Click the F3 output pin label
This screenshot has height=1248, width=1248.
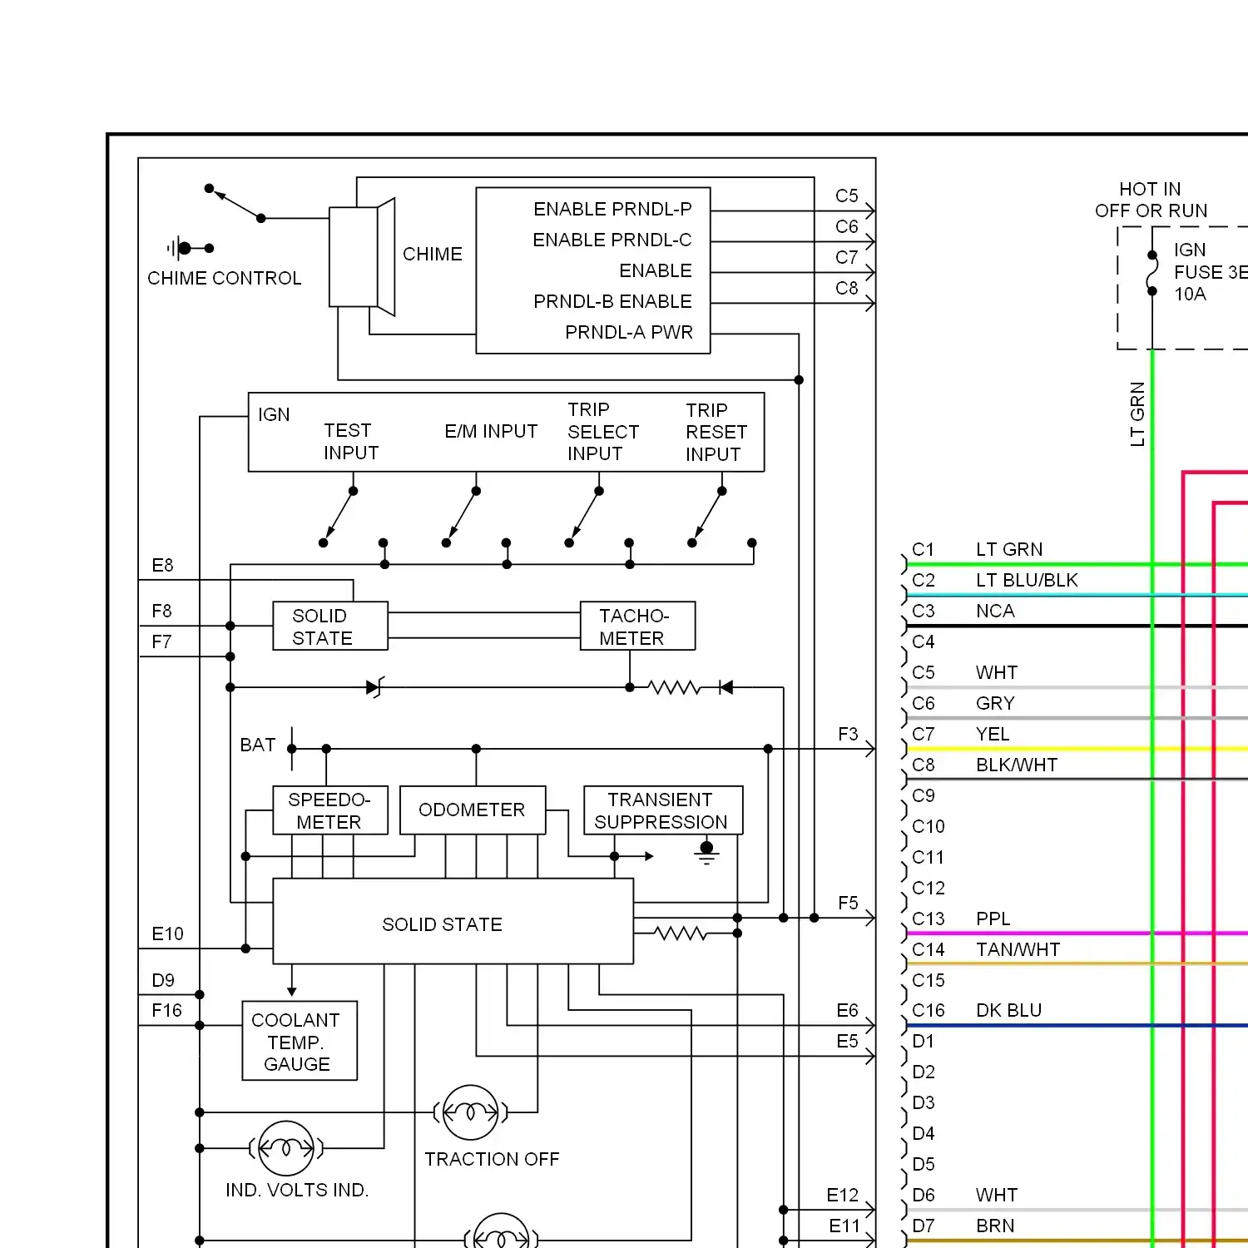pos(848,734)
